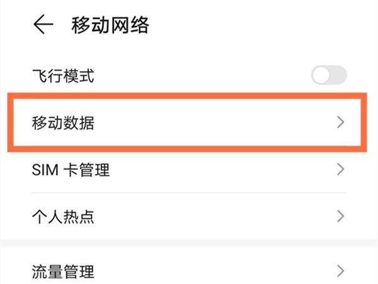The width and height of the screenshot is (378, 284).
Task: Click the divider line below SIM 卡管理
Action: [189, 192]
